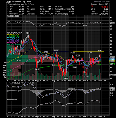The image size is (116, 118).
Task: Click the green EMA(200) legend entry
Action: point(14,36)
